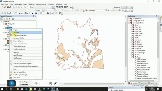Open the Editor dropdown menu
162x91 pixels.
coord(39,10)
